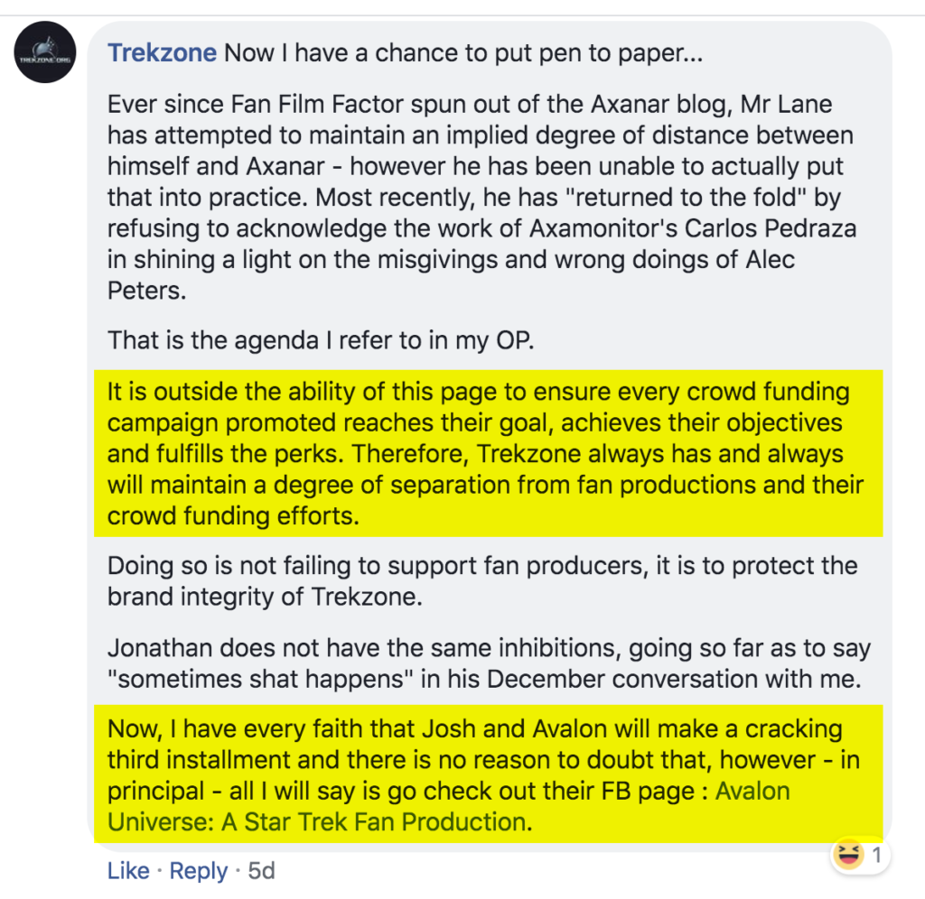The height and width of the screenshot is (899, 925).
Task: Open the 5d comment timestamp
Action: pyautogui.click(x=261, y=871)
